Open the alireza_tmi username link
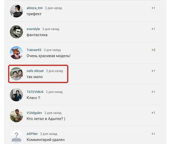 (35, 8)
